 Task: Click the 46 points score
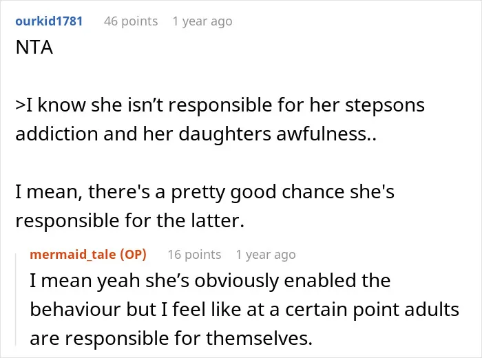[131, 21]
